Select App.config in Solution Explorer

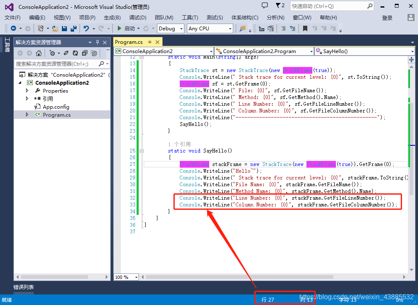56,107
